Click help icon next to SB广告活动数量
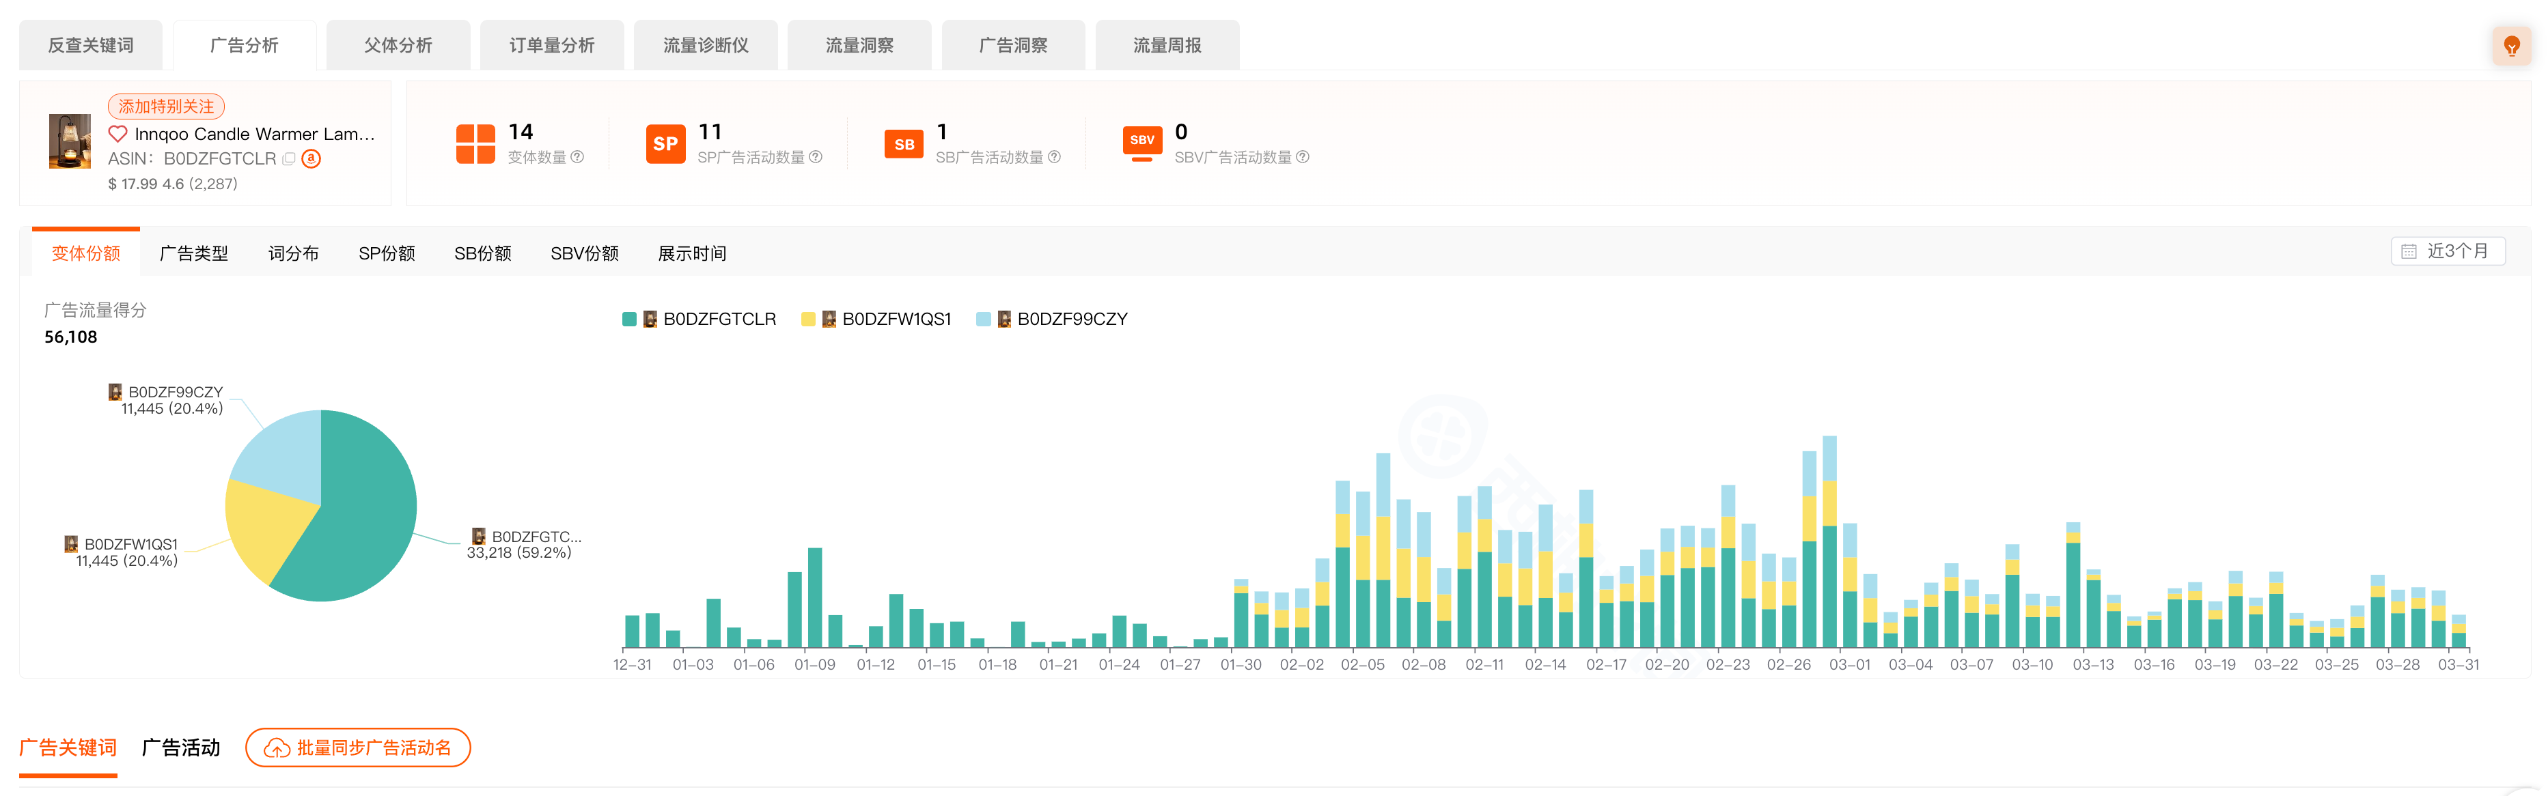Image resolution: width=2548 pixels, height=796 pixels. (x=1055, y=157)
